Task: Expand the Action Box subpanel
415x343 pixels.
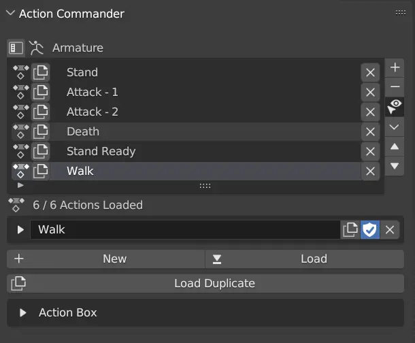Action: 23,313
